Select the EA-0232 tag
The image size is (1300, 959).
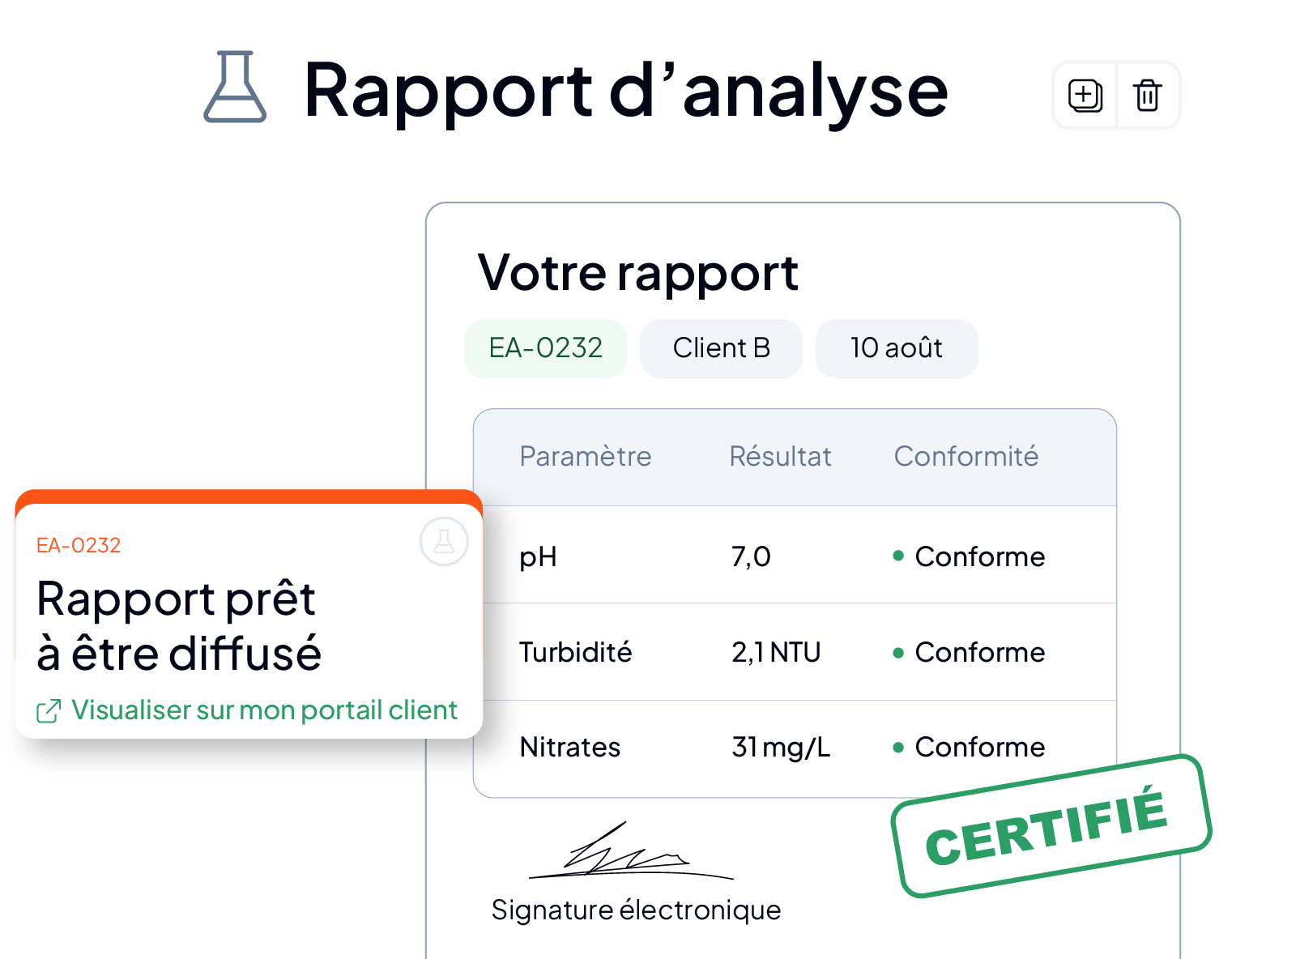pos(546,348)
